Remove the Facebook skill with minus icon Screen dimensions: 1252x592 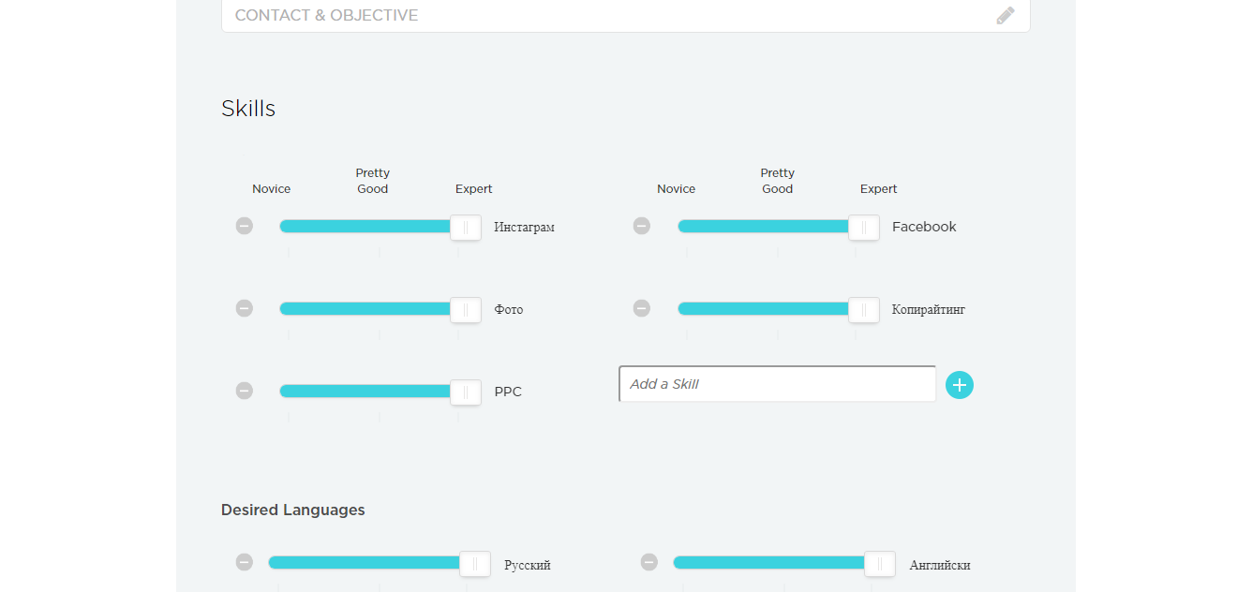tap(642, 226)
